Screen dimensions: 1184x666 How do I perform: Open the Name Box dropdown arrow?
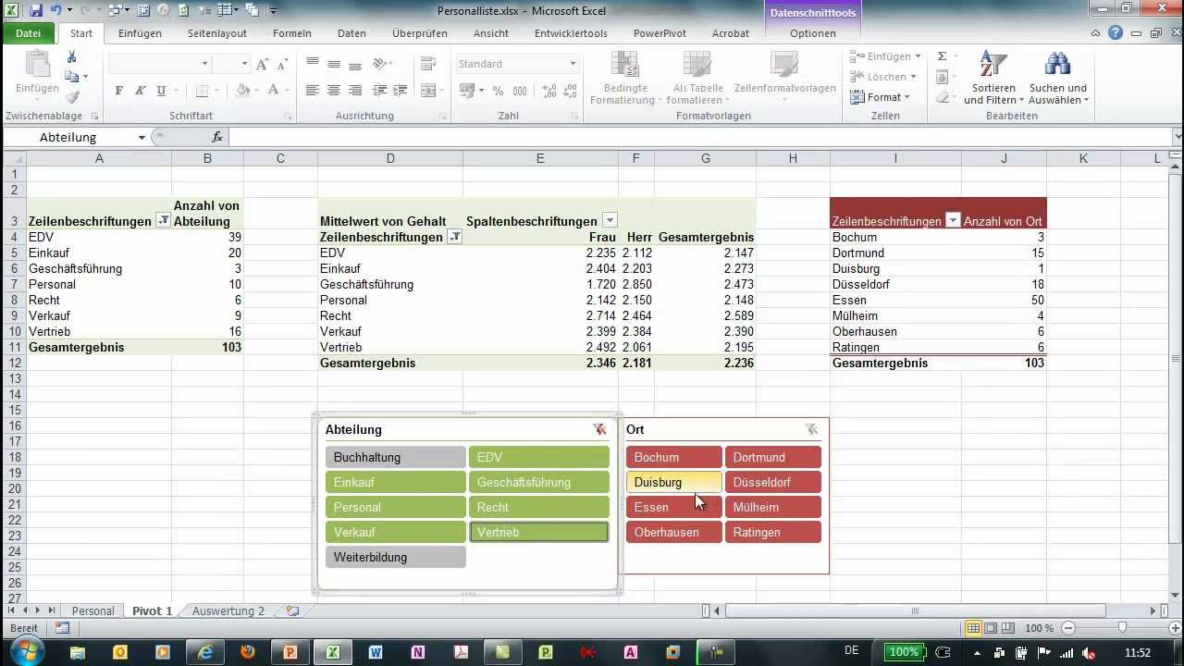[x=142, y=138]
